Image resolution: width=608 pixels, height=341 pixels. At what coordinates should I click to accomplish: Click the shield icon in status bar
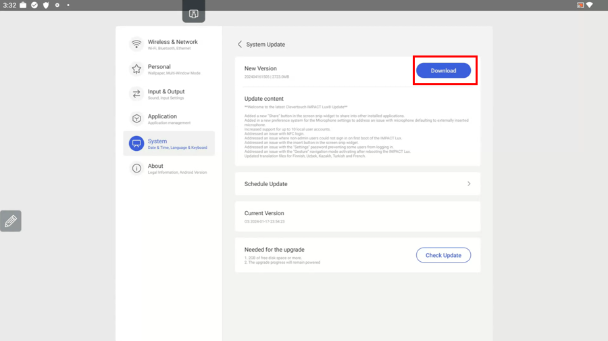click(x=46, y=5)
